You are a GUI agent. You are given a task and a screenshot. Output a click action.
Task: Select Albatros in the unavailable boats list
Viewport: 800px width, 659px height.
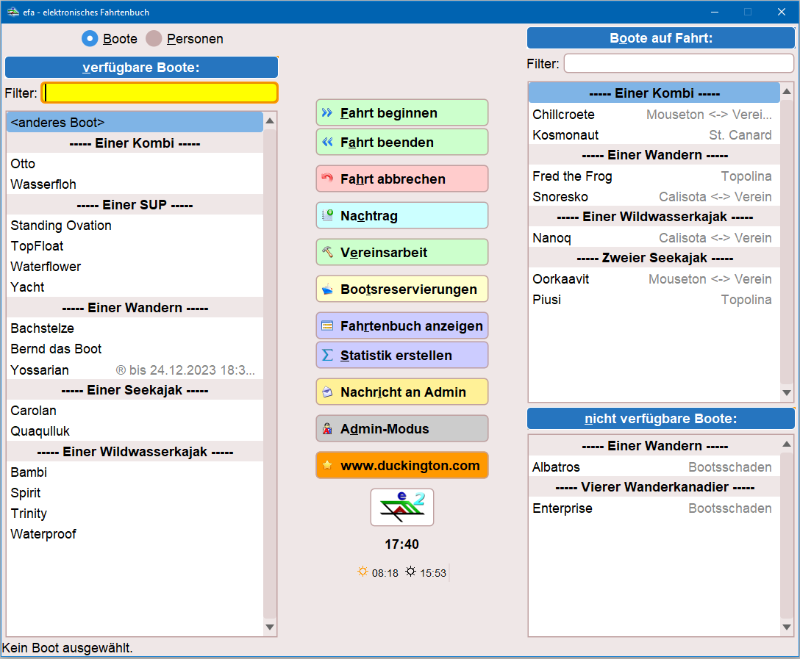[x=557, y=467]
